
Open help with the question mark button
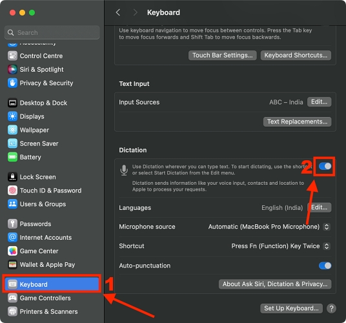(x=331, y=308)
